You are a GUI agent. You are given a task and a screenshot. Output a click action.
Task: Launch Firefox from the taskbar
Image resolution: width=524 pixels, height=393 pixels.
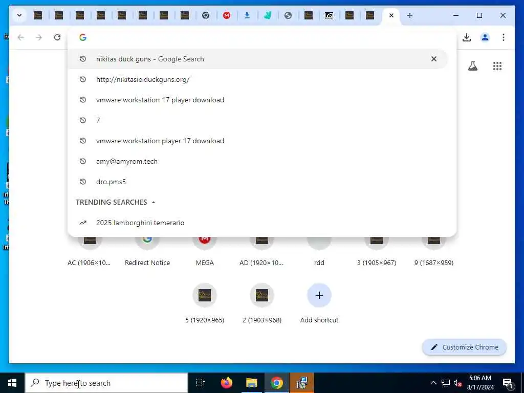pyautogui.click(x=227, y=383)
